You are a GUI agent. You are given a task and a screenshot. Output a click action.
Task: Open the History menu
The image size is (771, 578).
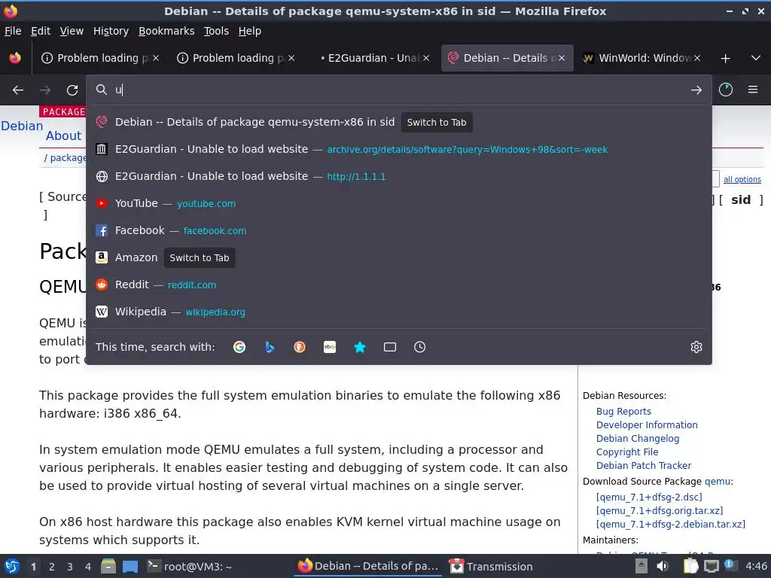point(111,31)
